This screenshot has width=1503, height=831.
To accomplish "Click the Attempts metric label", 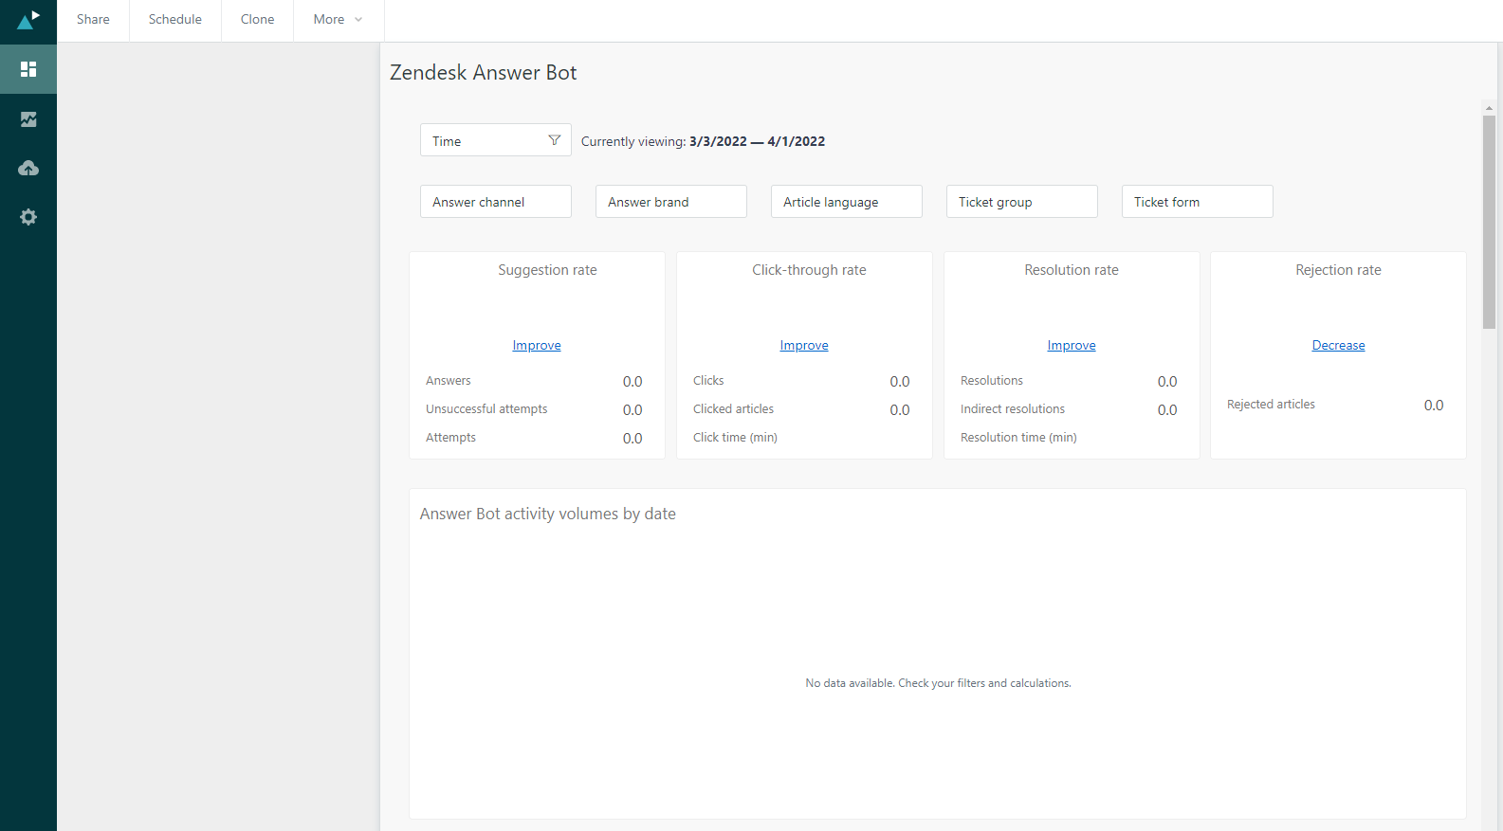I will (451, 438).
